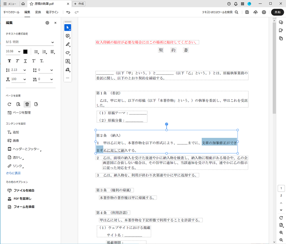This screenshot has height=244, width=286.
Task: Expand the horizontal scale 100 dropdown
Action: pos(25,79)
